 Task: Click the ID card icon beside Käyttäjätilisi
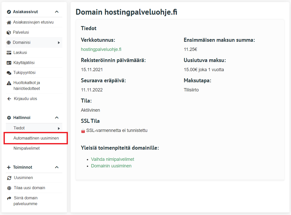click(x=9, y=63)
